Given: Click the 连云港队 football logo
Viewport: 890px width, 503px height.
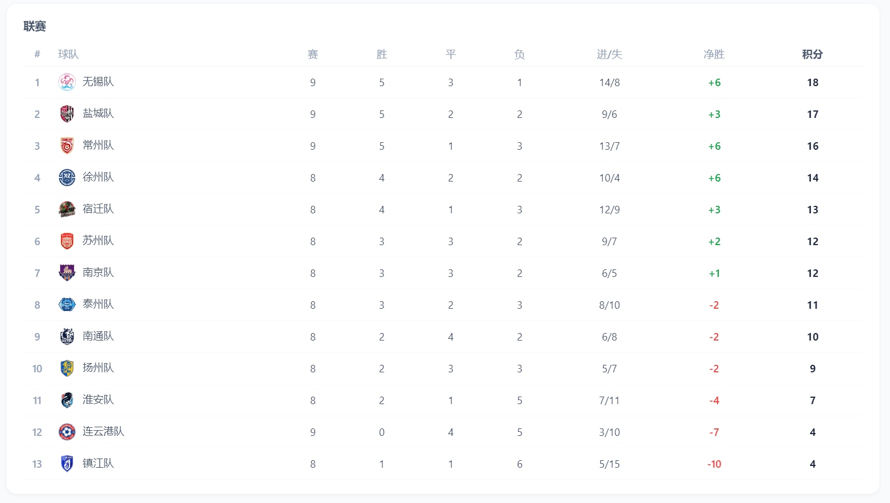Looking at the screenshot, I should click(67, 432).
